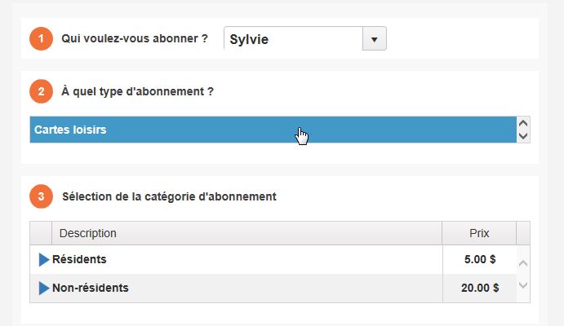Click the down arrow of subscription type list
564x326 pixels.
[523, 136]
